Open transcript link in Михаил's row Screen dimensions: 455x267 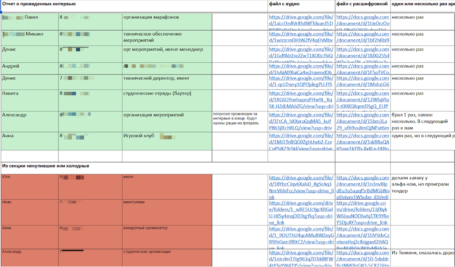[363, 38]
